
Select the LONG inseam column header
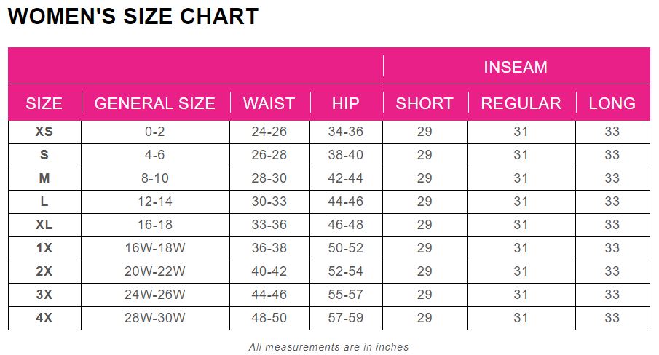(612, 103)
